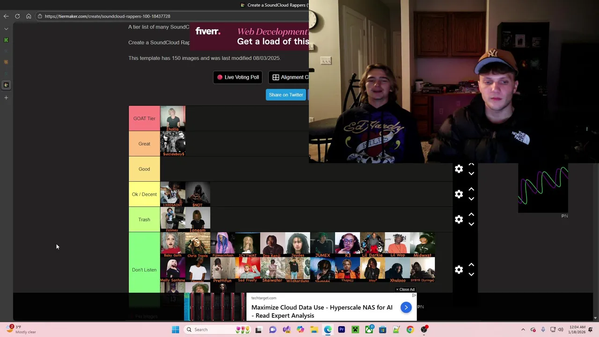Move the Good tier up with arrow
599x337 pixels.
coord(471,165)
